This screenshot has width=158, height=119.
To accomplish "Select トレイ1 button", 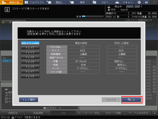I will (x=30, y=43).
